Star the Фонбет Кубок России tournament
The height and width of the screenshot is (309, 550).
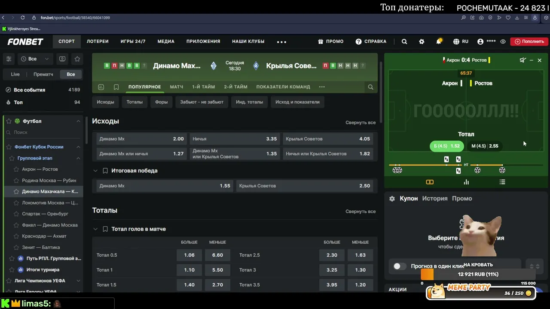9,147
